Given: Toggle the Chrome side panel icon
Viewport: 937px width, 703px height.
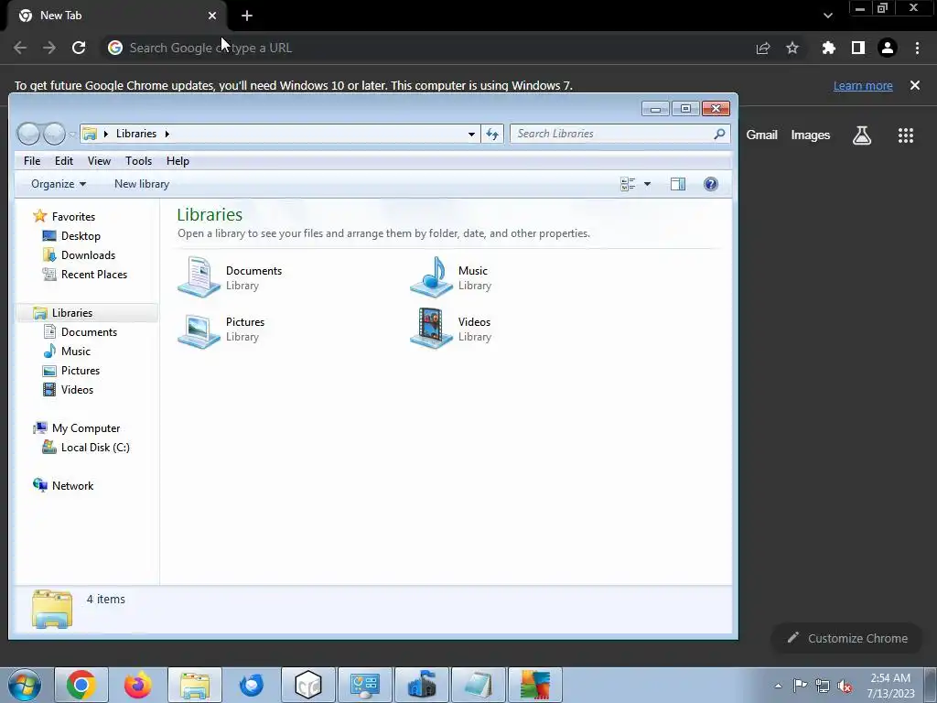Looking at the screenshot, I should click(x=858, y=48).
